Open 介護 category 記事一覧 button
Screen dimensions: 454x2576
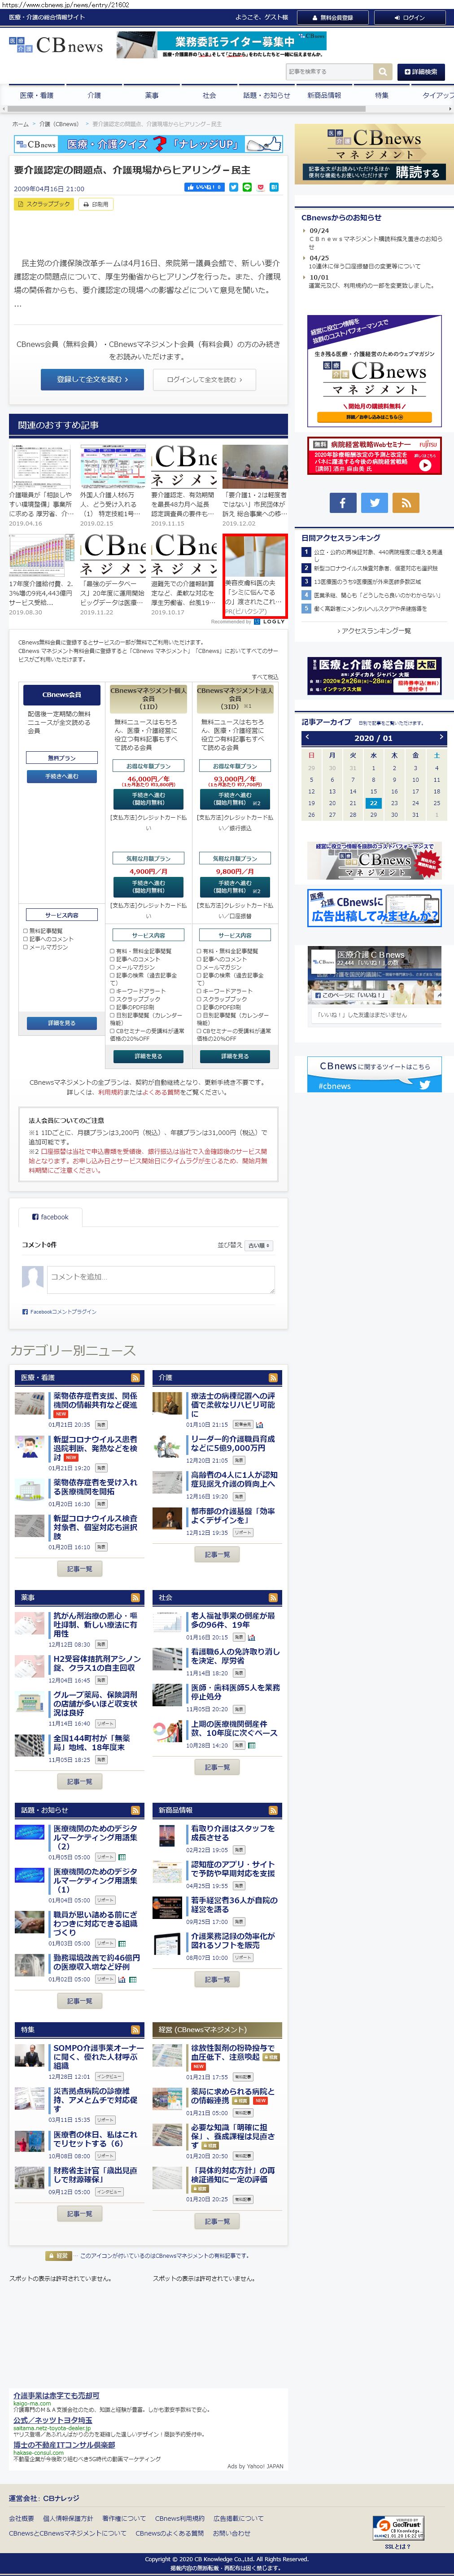coord(217,1555)
